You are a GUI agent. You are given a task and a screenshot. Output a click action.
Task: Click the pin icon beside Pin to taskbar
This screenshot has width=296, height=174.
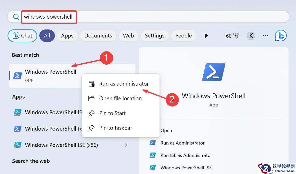(91, 128)
